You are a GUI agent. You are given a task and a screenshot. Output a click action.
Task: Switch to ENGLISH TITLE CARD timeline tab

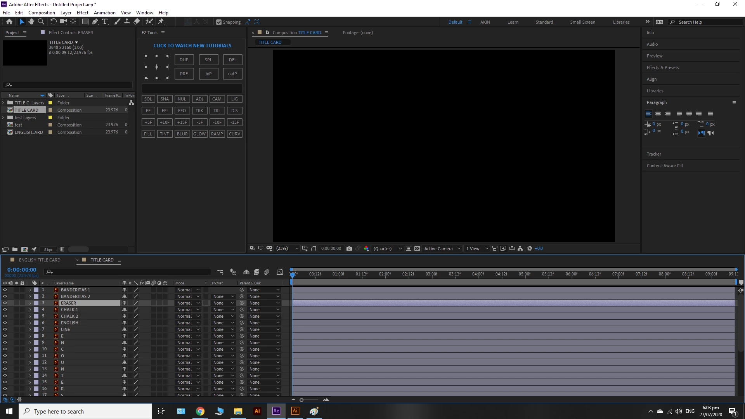click(x=40, y=260)
